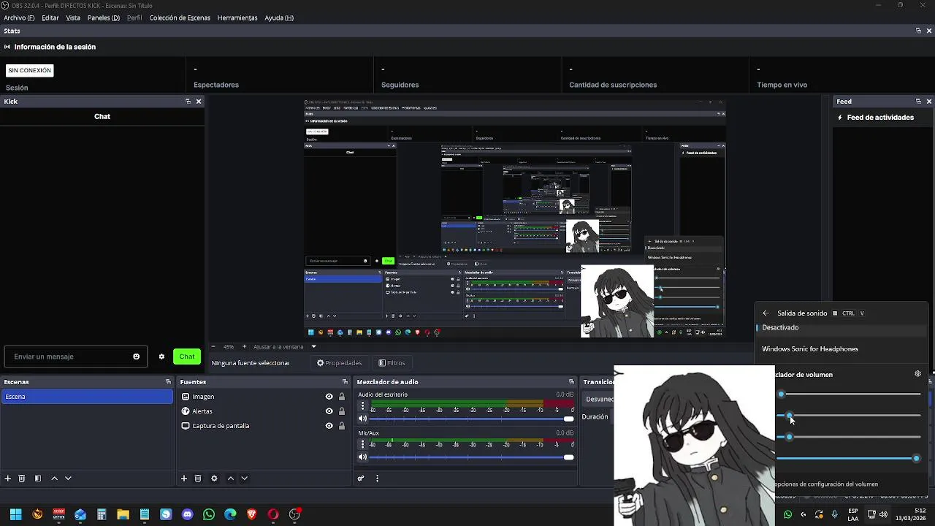
Task: Open advanced audio properties gears icon
Action: [361, 479]
